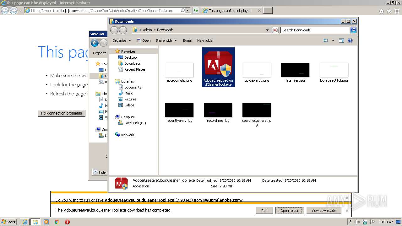Open Explorer help icon
This screenshot has width=402, height=226.
pos(350,40)
